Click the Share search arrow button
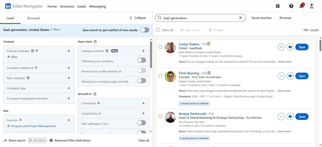This screenshot has width=322, height=147. point(14,140)
